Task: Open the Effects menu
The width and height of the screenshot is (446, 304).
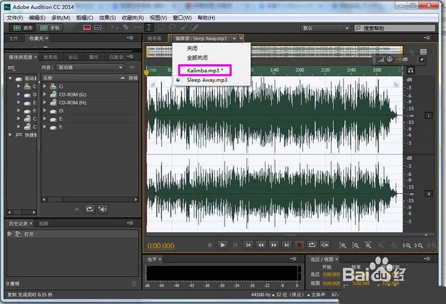Action: point(107,18)
